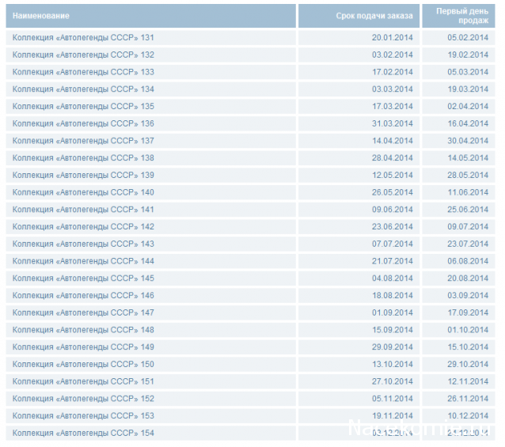Viewport: 505px width, 447px height.
Task: Select Коллекция «Автолегенды СССР» 151 entry
Action: [83, 381]
